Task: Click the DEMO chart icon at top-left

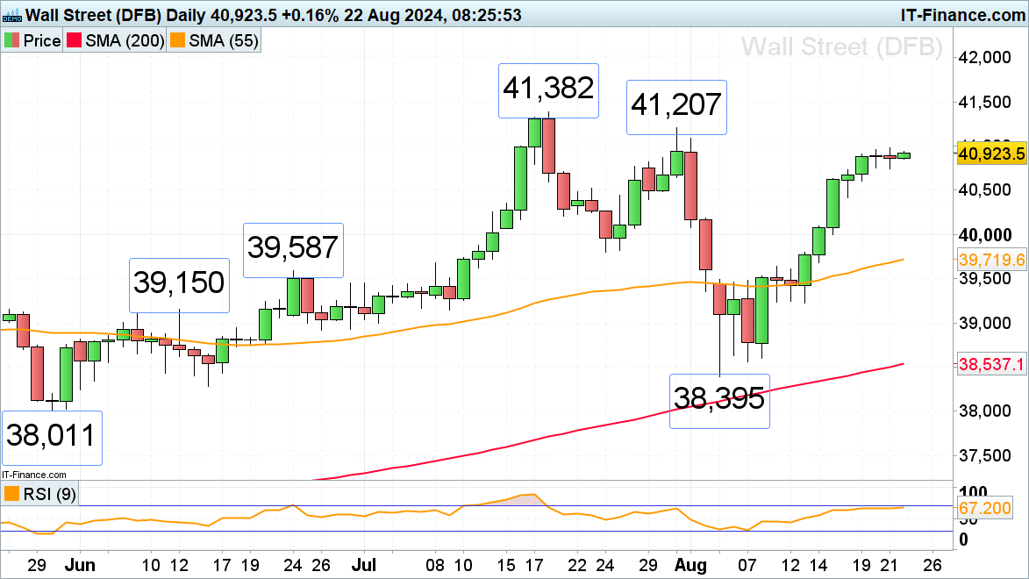Action: 11,14
